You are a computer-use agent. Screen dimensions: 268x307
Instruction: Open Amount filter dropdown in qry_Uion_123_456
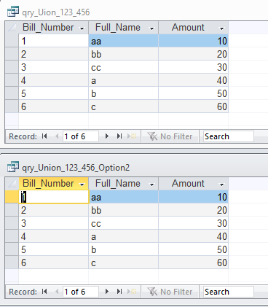221,28
